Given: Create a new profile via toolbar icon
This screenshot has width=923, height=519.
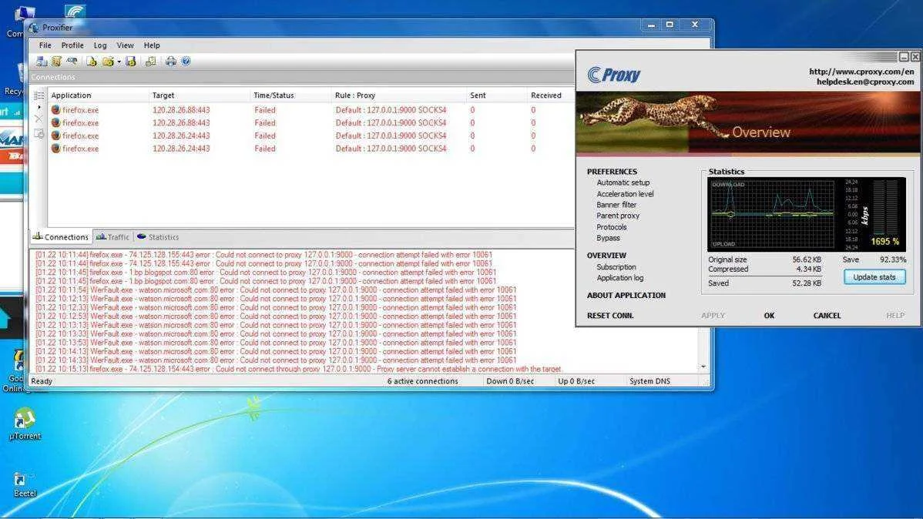Looking at the screenshot, I should point(91,61).
